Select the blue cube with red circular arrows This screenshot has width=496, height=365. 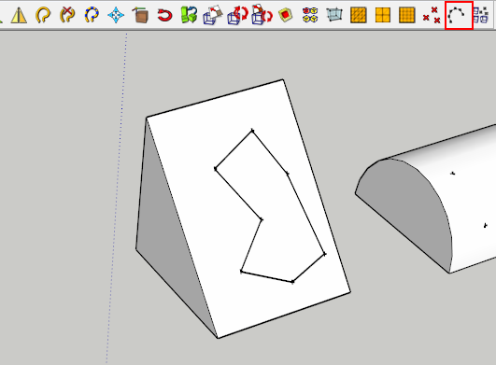tap(237, 15)
